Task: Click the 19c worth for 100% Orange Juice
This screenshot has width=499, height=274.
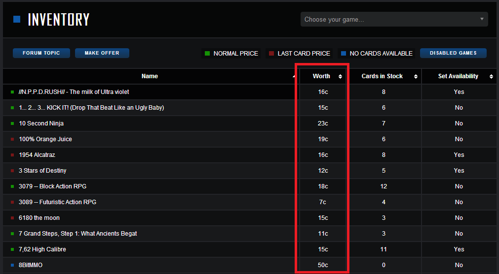Action: click(323, 139)
